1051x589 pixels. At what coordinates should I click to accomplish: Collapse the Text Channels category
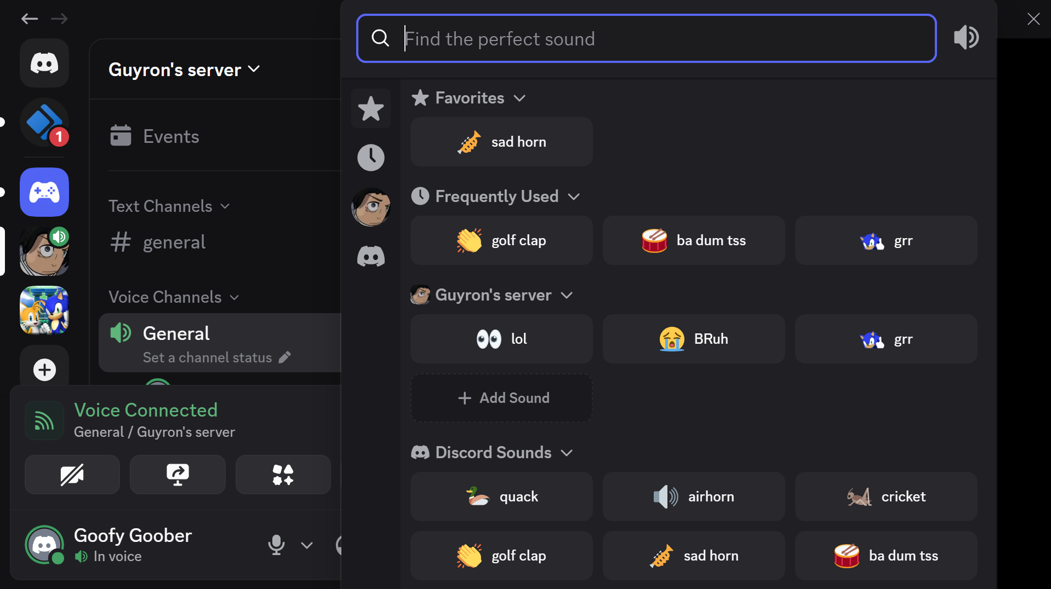(169, 206)
